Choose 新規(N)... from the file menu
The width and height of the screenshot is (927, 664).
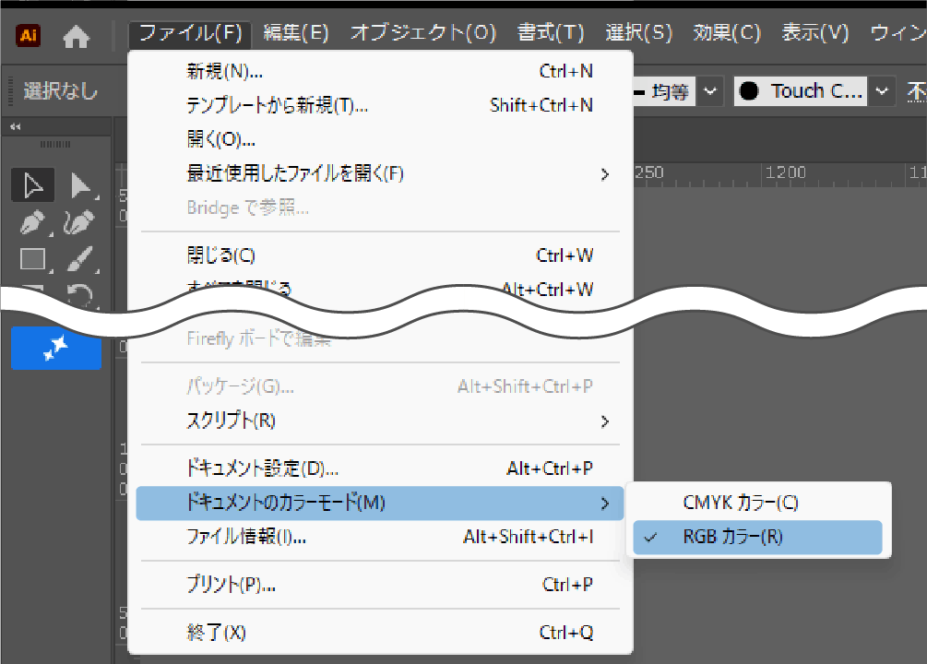point(379,72)
